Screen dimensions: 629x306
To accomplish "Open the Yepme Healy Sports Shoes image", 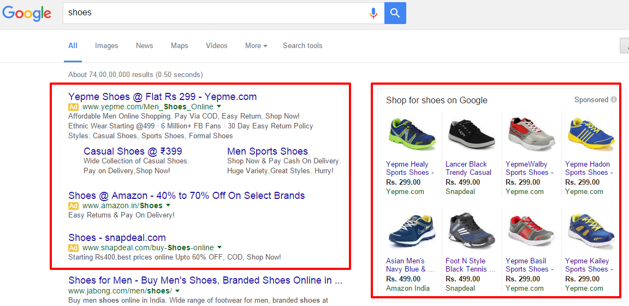I will point(412,134).
